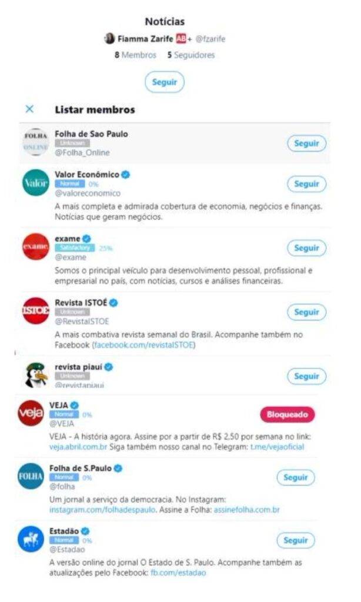Follow the Estadão account

click(296, 540)
